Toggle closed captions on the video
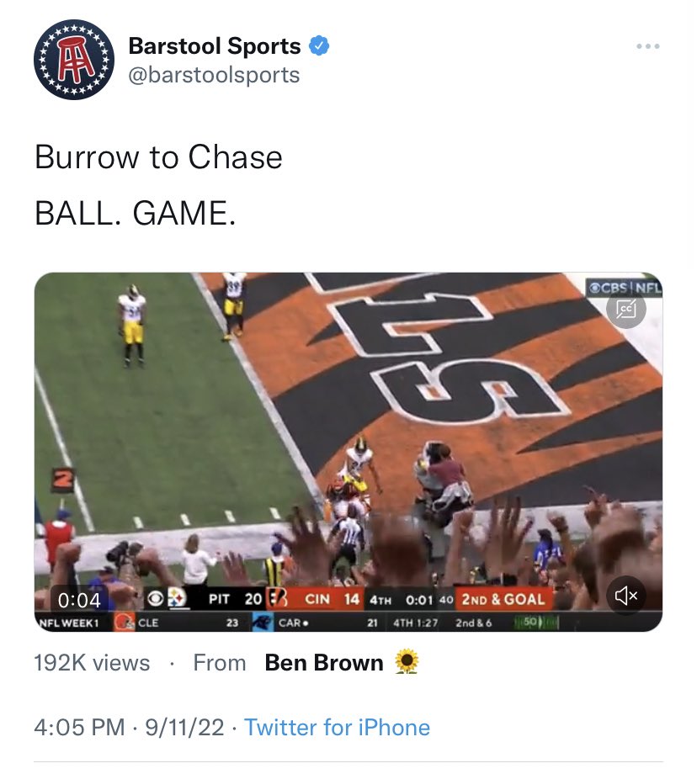 [x=625, y=309]
